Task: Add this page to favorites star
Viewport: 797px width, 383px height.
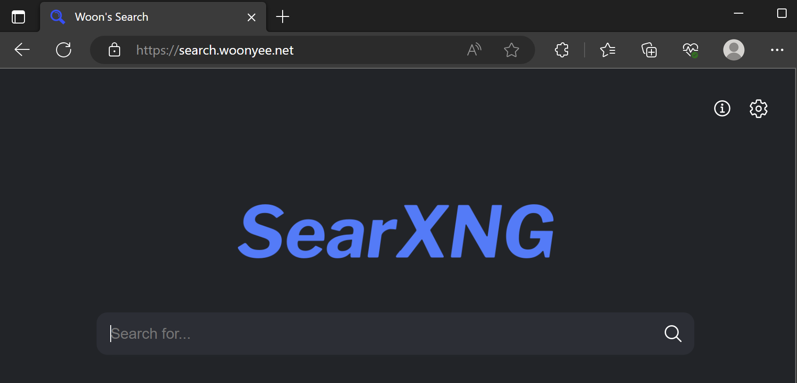Action: pyautogui.click(x=512, y=50)
